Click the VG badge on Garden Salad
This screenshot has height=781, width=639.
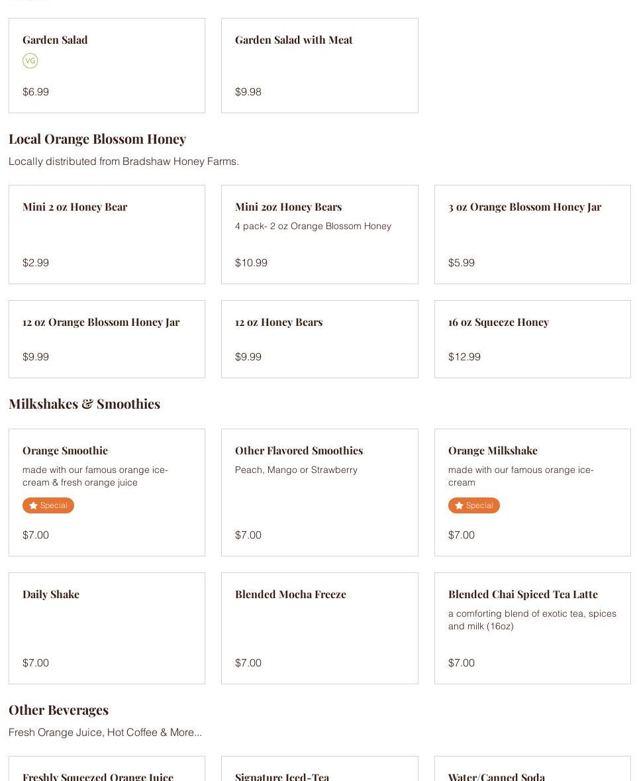coord(30,61)
